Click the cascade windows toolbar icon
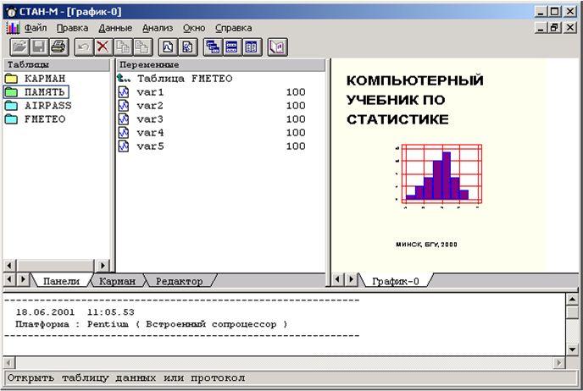 pos(212,47)
